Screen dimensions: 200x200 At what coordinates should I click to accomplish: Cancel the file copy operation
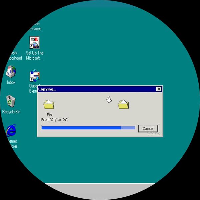(148, 129)
